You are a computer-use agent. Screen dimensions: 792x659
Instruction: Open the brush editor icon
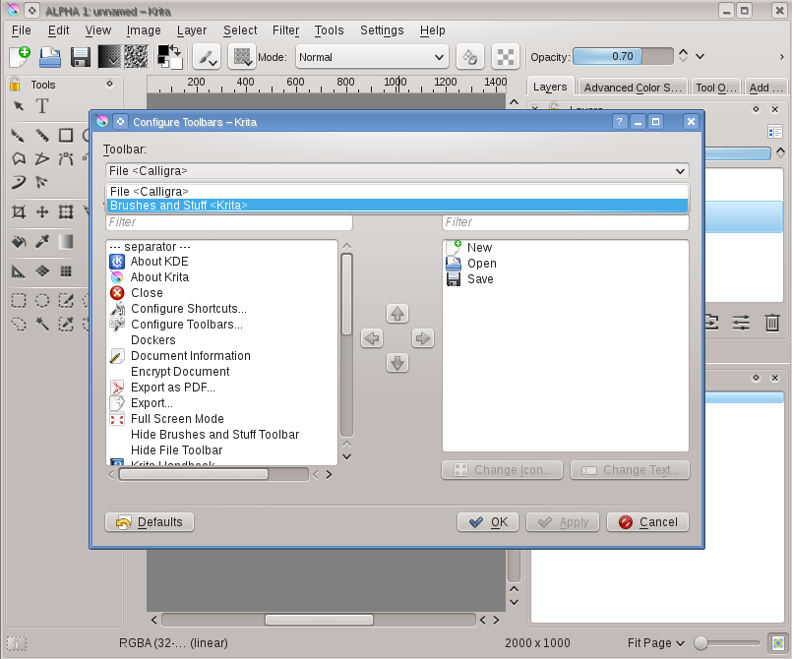click(x=207, y=57)
